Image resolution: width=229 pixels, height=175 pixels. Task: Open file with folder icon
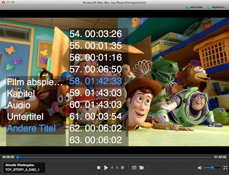tap(141, 168)
